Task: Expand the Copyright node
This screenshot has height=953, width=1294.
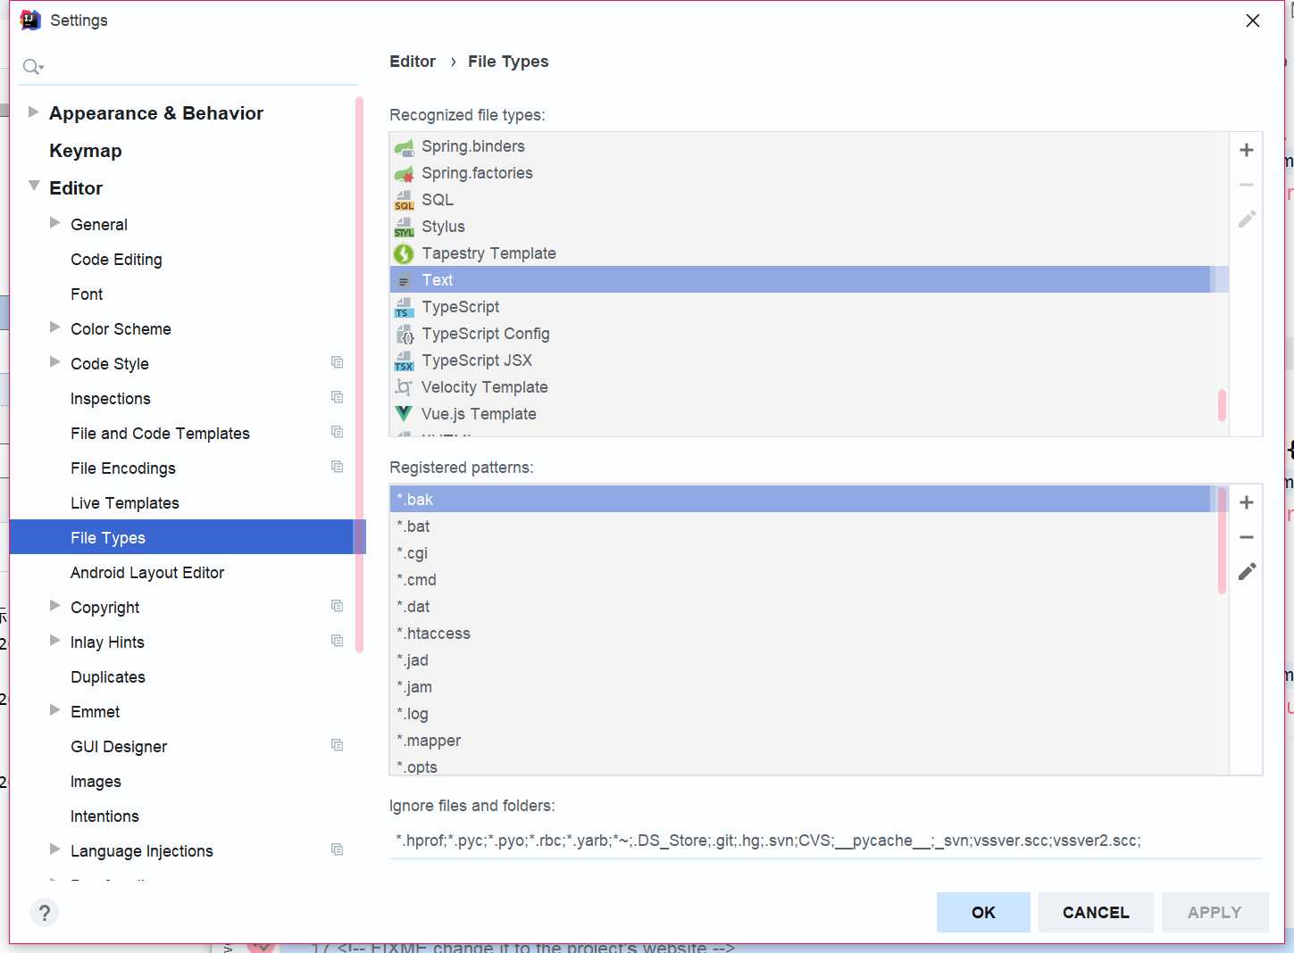Action: pos(55,606)
